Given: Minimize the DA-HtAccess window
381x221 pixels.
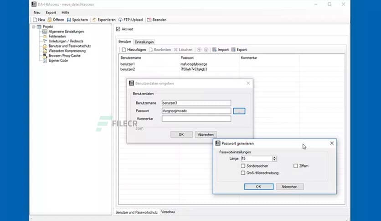Looking at the screenshot, I should pos(316,4).
